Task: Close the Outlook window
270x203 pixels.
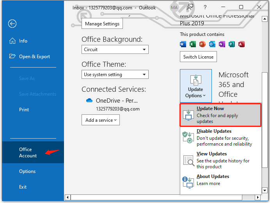Action: point(259,7)
